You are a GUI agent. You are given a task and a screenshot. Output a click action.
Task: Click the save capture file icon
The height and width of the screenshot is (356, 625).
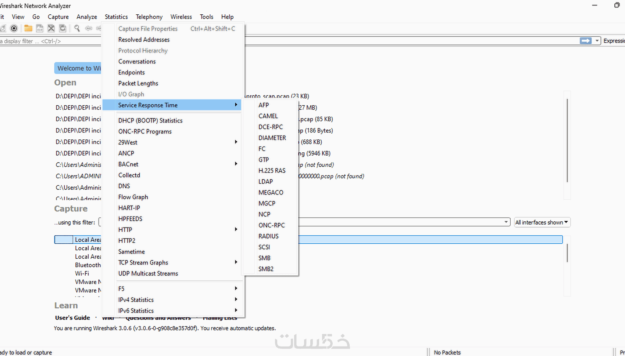[x=40, y=28]
